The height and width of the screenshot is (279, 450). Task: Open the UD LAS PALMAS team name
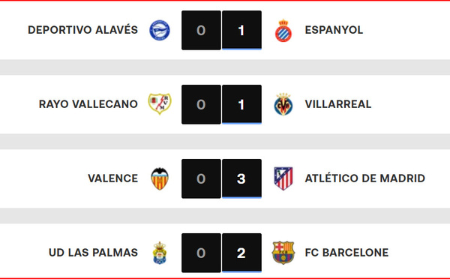(93, 253)
